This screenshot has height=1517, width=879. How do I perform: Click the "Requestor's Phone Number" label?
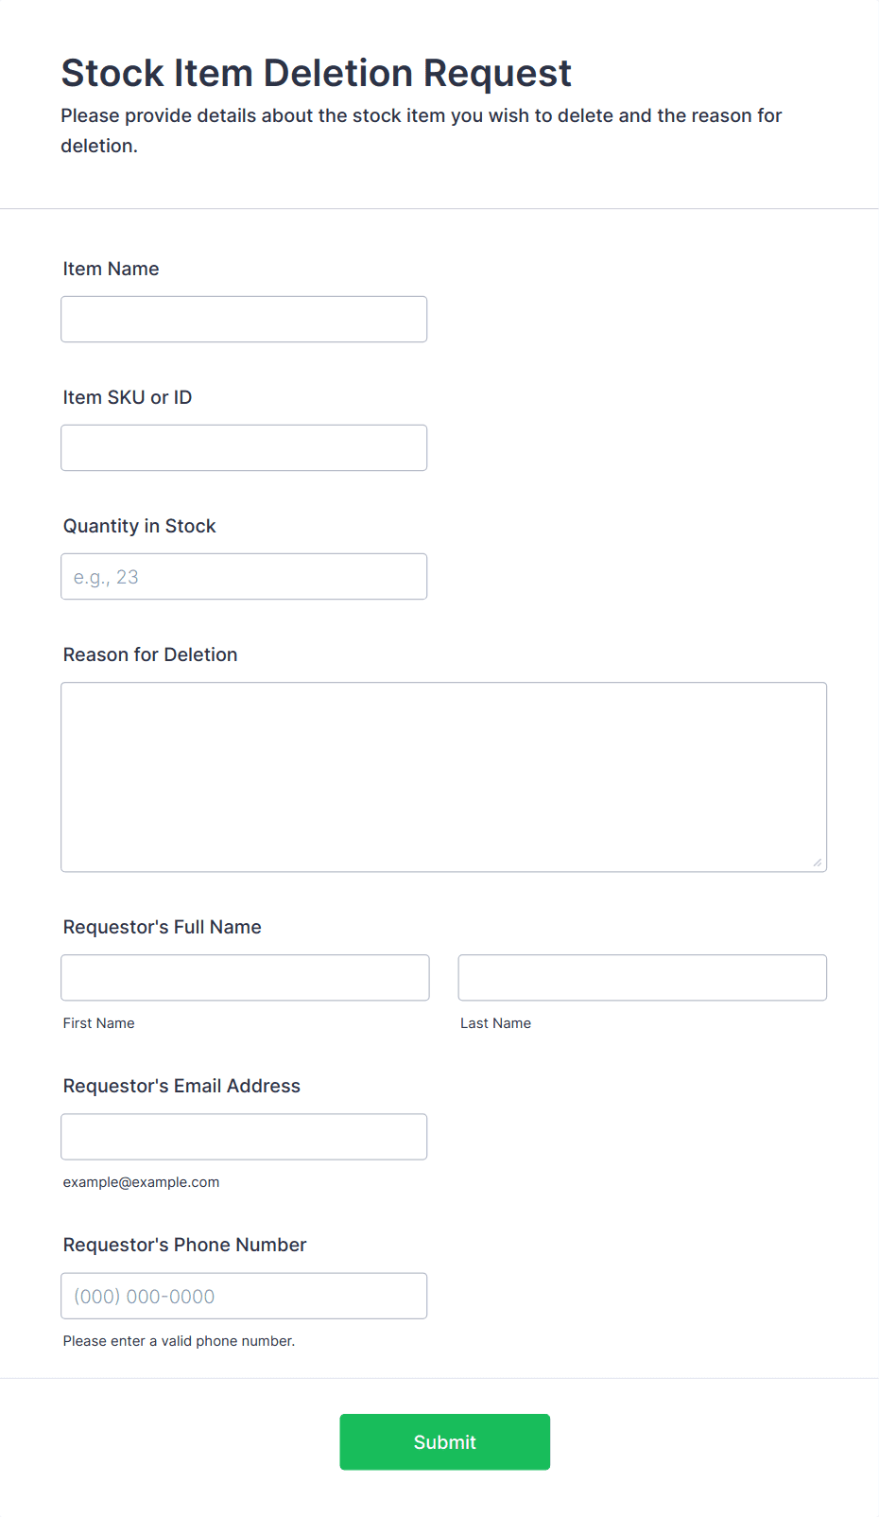pos(185,1245)
